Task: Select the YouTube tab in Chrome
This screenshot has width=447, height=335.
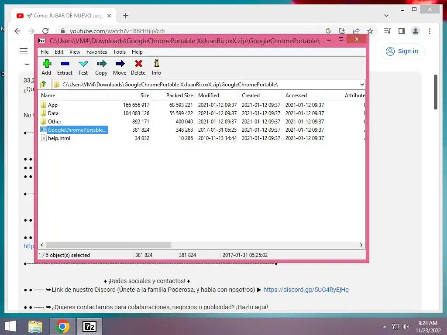Action: [x=64, y=16]
